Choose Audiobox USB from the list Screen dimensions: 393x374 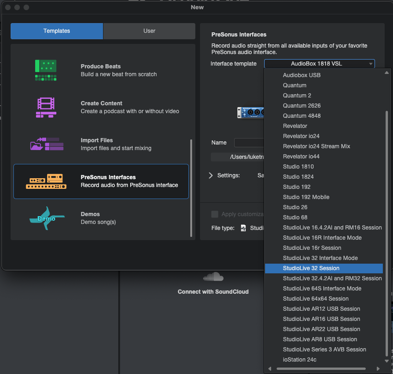point(324,75)
